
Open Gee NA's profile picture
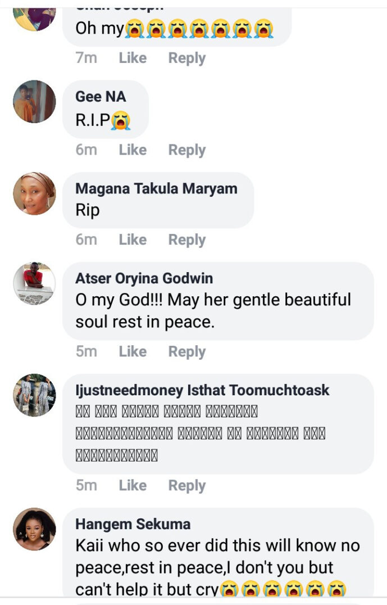(34, 101)
